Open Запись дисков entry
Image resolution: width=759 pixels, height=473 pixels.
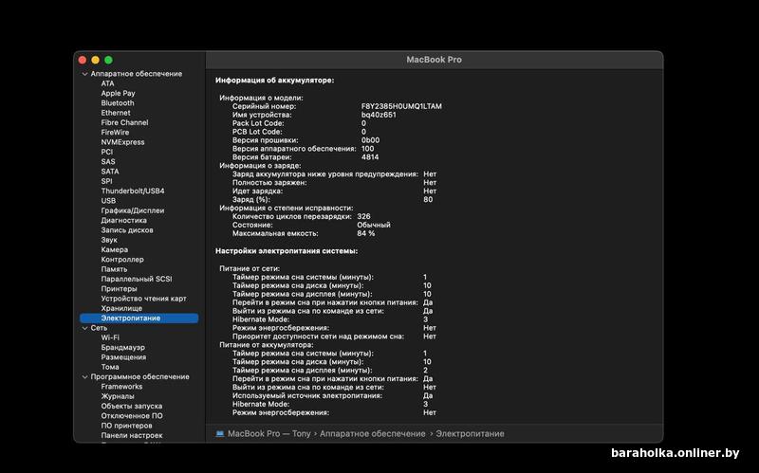pos(127,230)
